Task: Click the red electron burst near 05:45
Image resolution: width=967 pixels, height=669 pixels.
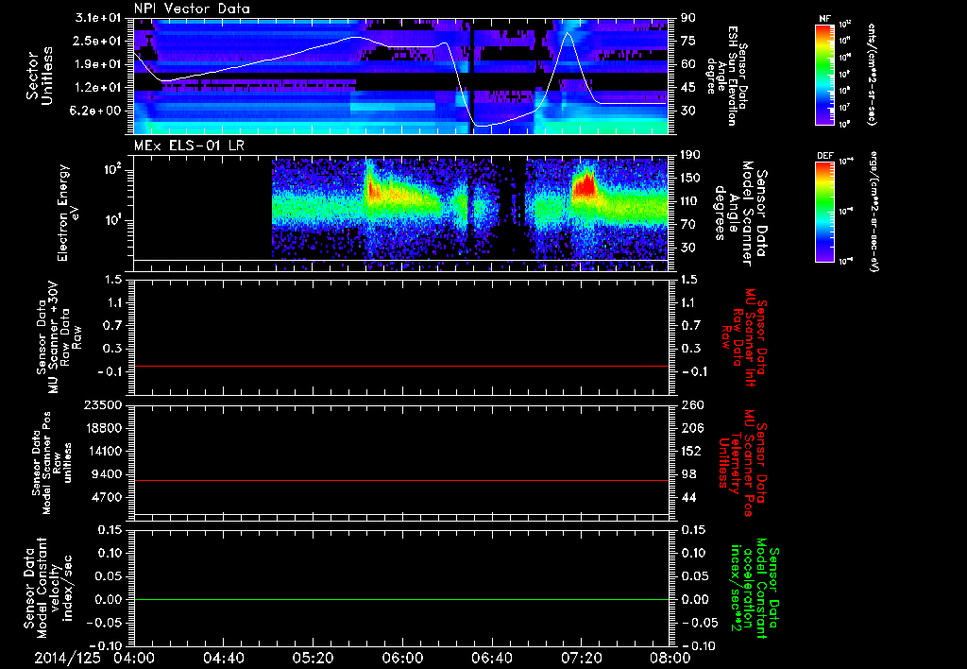Action: point(373,188)
